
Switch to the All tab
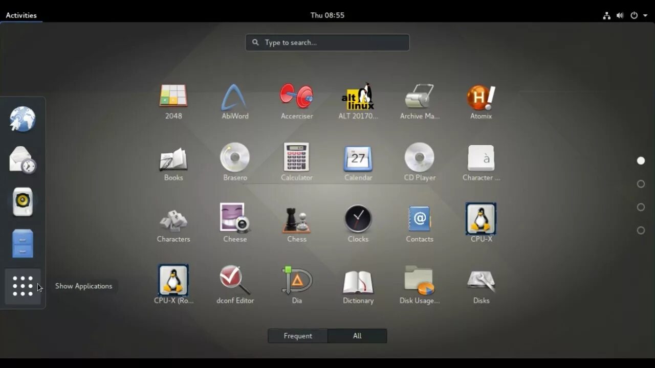coord(357,336)
